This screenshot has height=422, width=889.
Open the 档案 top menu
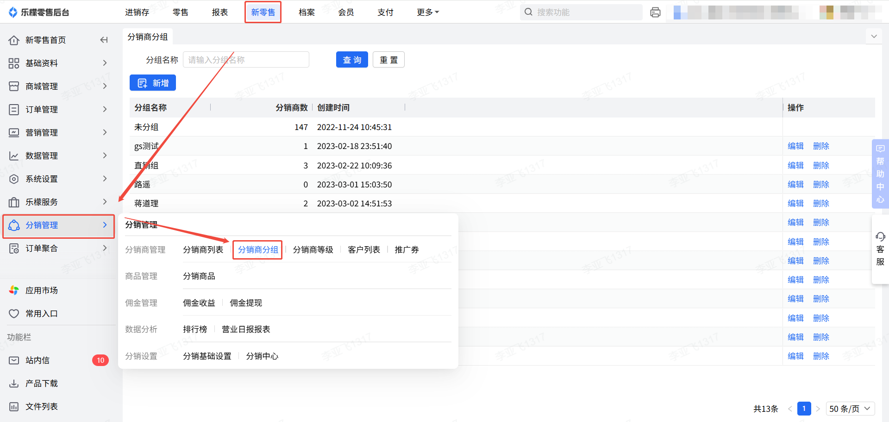[307, 12]
